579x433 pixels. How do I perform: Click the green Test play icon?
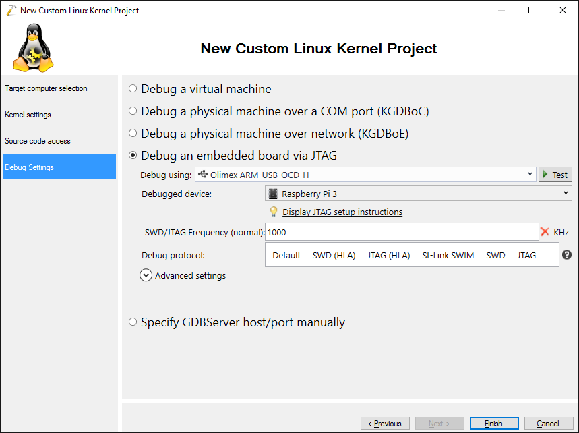coord(545,175)
